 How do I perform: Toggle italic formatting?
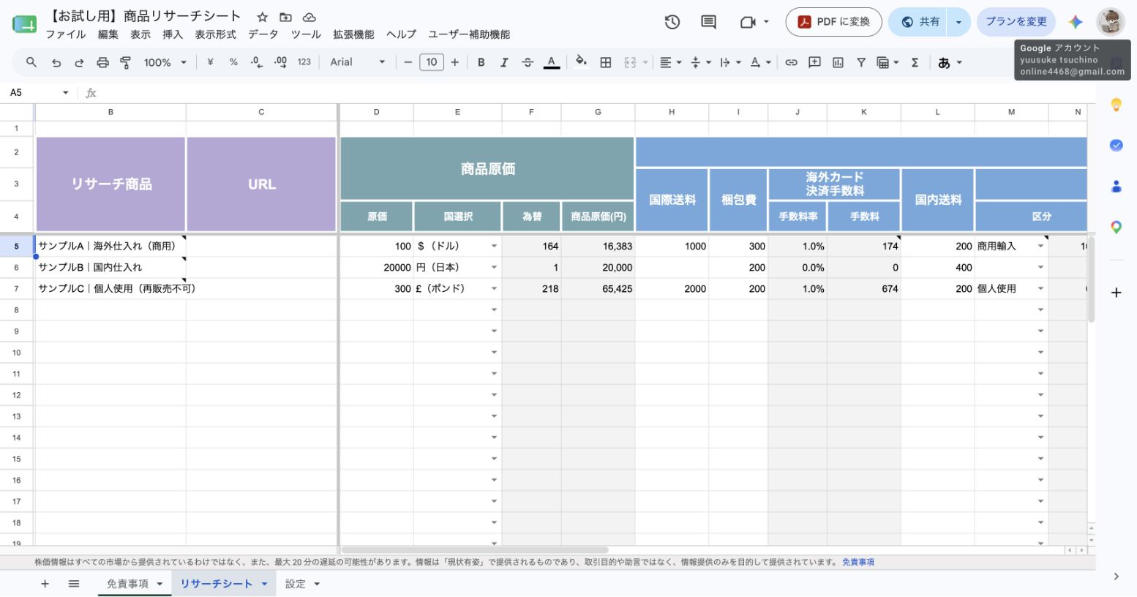point(504,62)
